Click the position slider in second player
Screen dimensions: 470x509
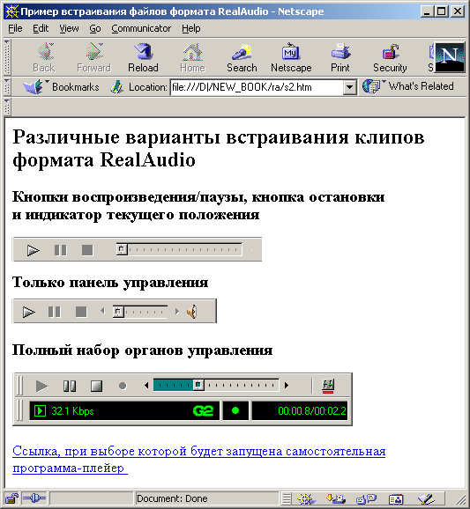click(118, 312)
